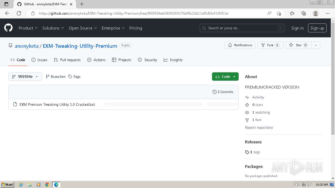Add this page to favorites with the star-plus icon

tap(279, 13)
